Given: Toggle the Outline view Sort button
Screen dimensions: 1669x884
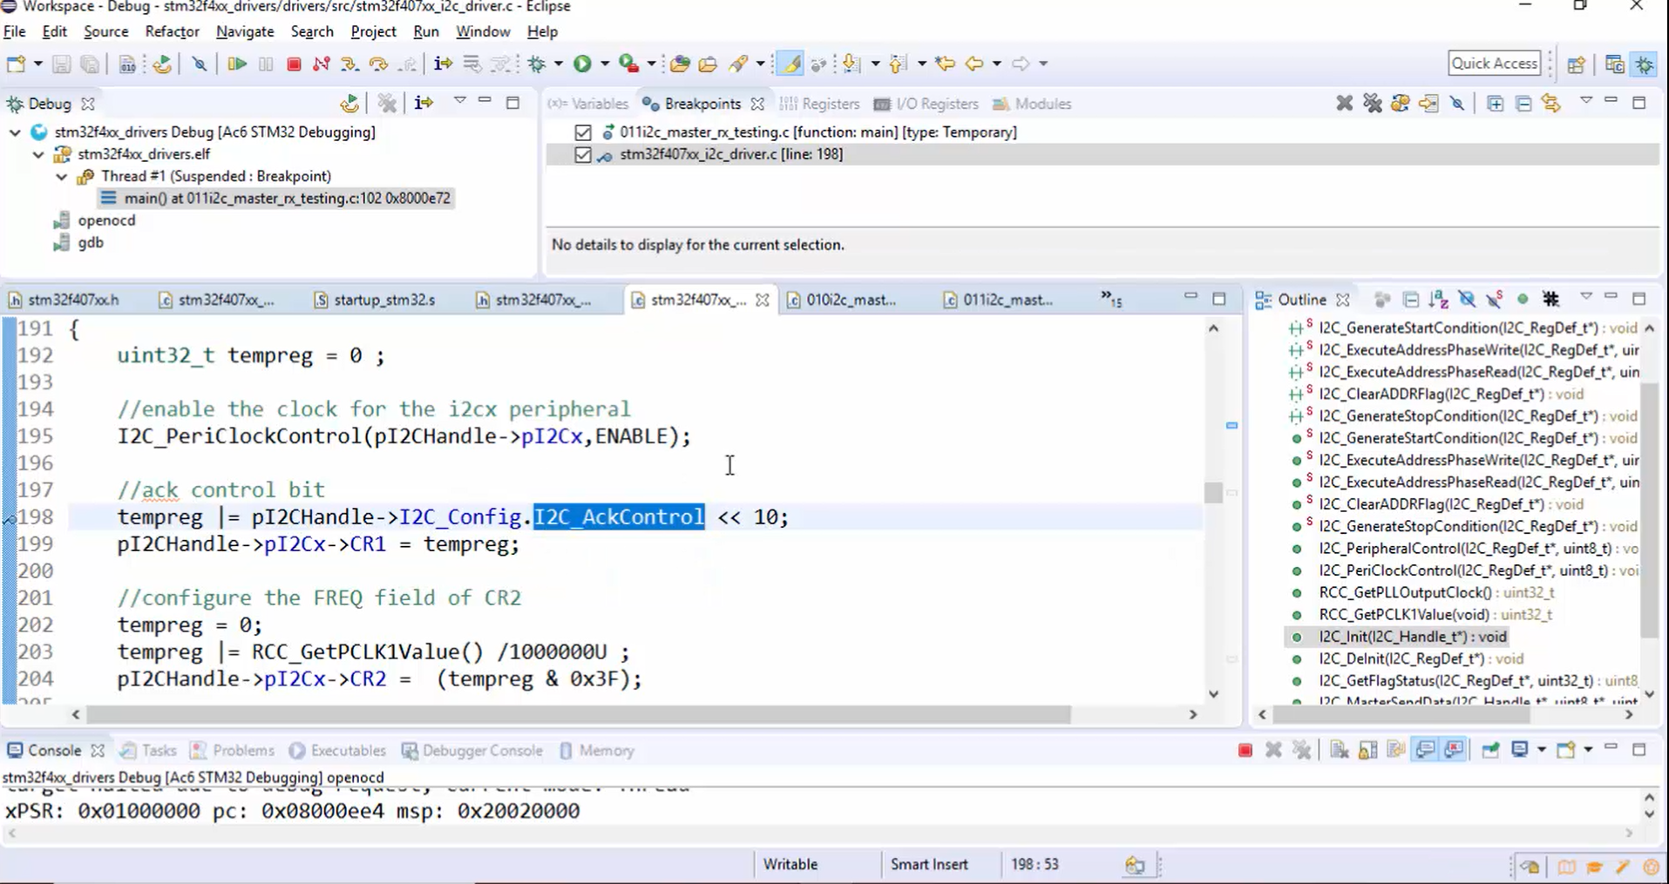Looking at the screenshot, I should tap(1438, 300).
